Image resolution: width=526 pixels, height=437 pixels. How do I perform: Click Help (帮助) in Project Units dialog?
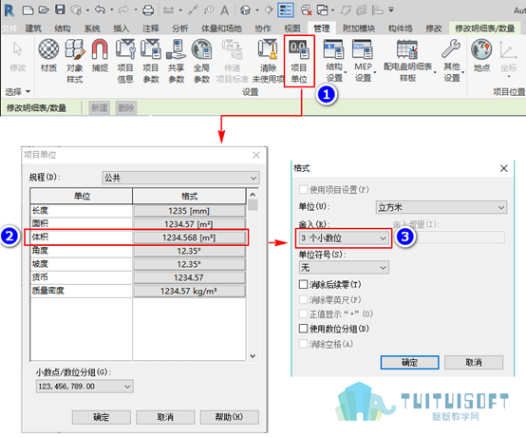point(230,417)
